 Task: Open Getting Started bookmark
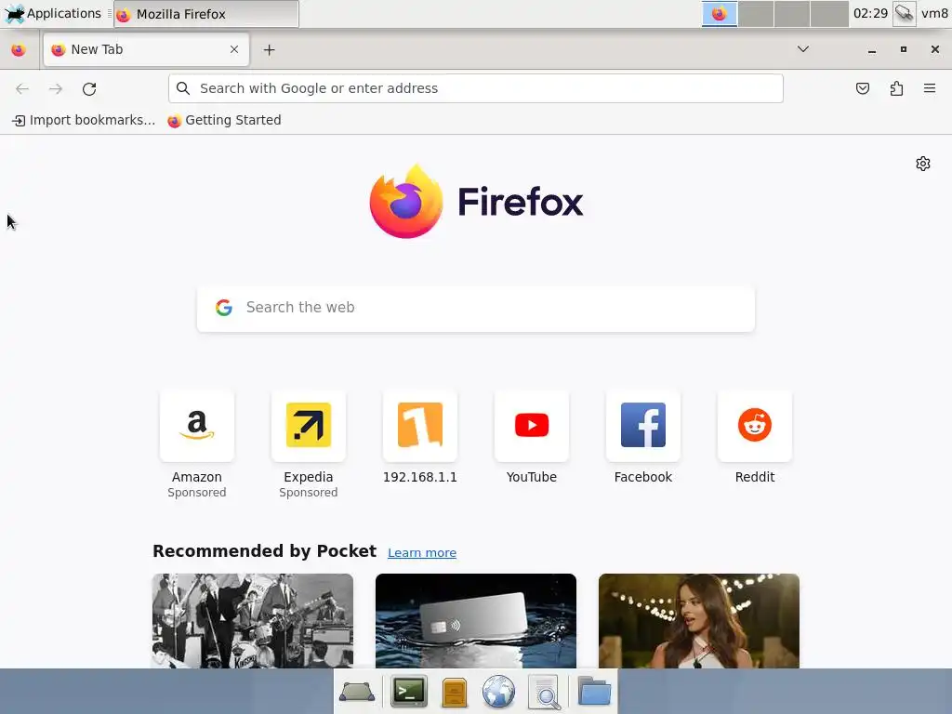click(225, 120)
